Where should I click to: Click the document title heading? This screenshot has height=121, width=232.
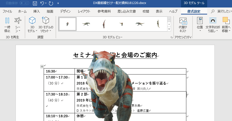click(x=115, y=55)
